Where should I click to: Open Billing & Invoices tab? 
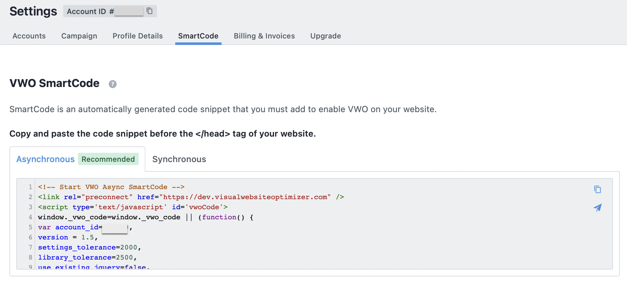264,36
